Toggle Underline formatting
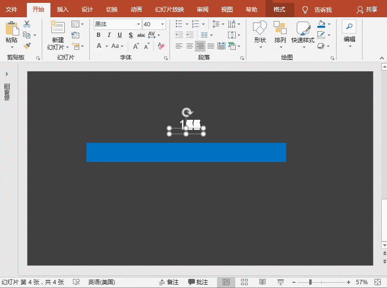This screenshot has width=387, height=288. click(x=120, y=35)
